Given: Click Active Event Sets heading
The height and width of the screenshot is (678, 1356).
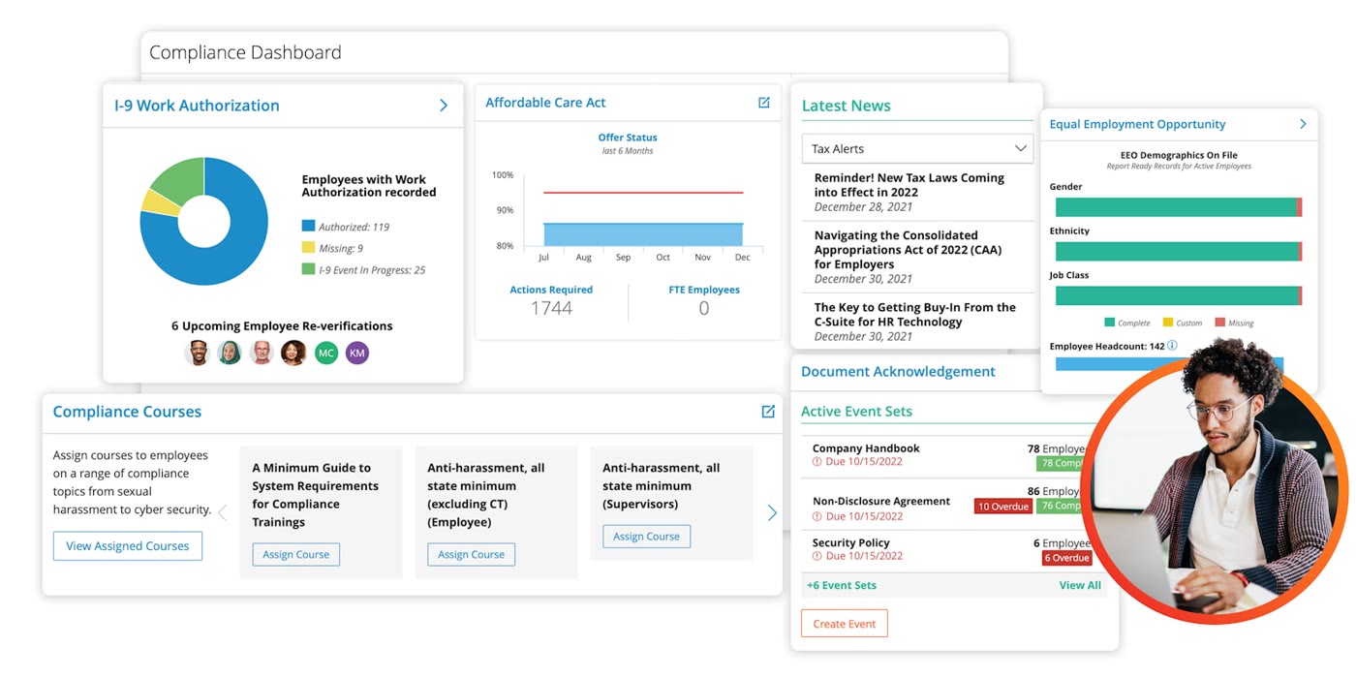Looking at the screenshot, I should pyautogui.click(x=856, y=412).
